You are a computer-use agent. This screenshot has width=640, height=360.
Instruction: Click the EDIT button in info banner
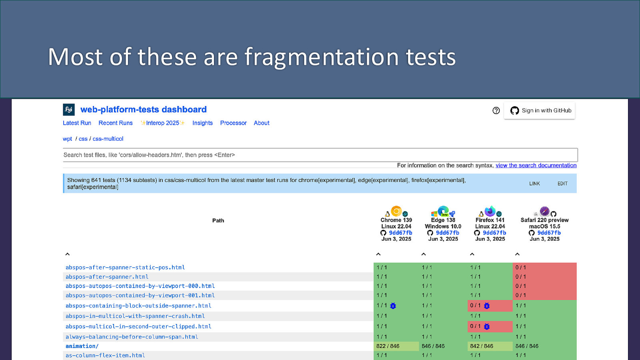pos(562,184)
